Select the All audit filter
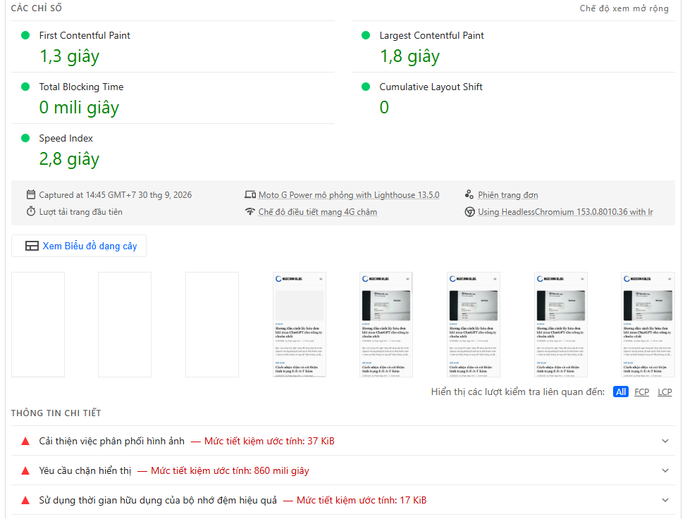 pyautogui.click(x=620, y=392)
